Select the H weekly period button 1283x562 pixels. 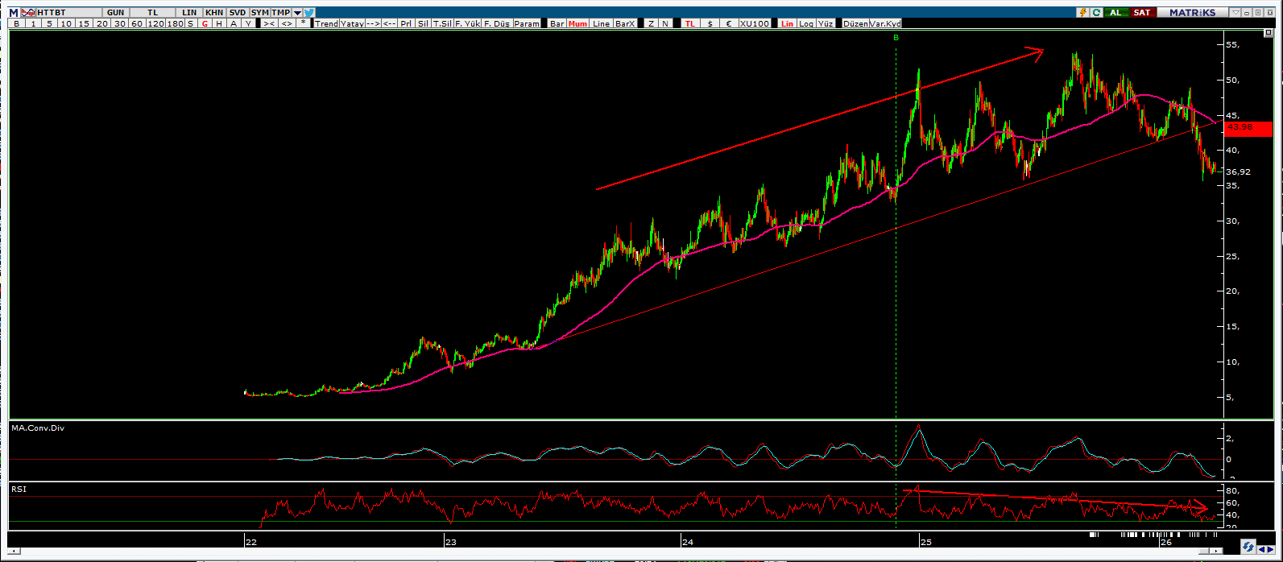tap(219, 23)
